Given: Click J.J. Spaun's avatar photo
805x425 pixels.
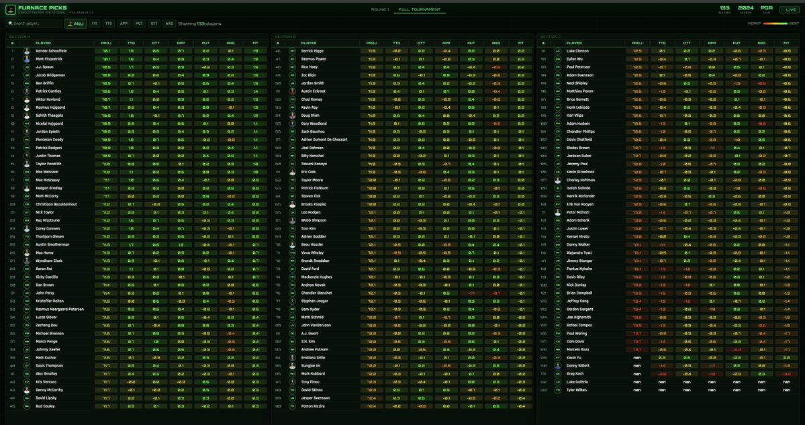Looking at the screenshot, I should (27, 67).
